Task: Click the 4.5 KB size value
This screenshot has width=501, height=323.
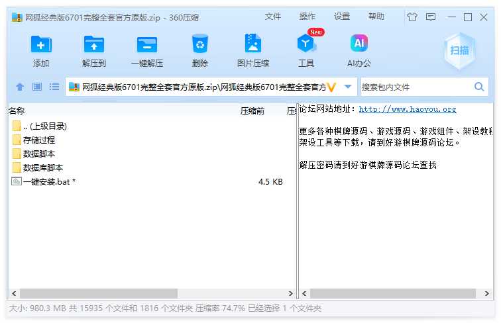Action: [x=270, y=181]
